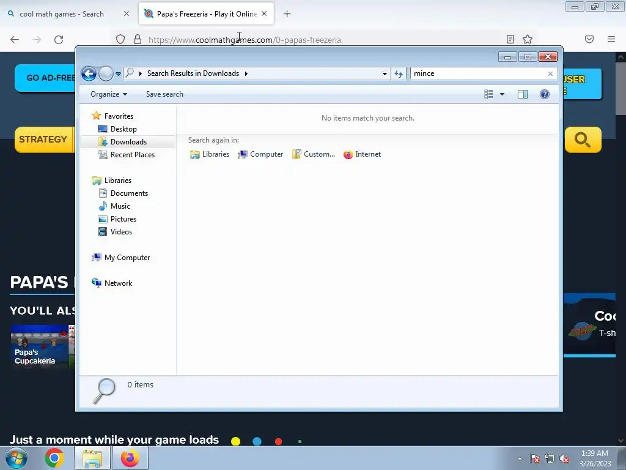626x470 pixels.
Task: Open Firefox application menu
Action: (x=611, y=39)
